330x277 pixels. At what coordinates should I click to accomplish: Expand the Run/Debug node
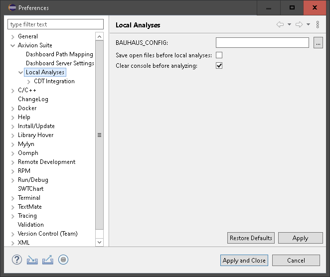pos(13,180)
